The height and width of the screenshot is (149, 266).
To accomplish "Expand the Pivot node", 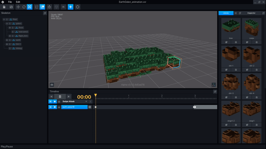I will pos(10,28).
